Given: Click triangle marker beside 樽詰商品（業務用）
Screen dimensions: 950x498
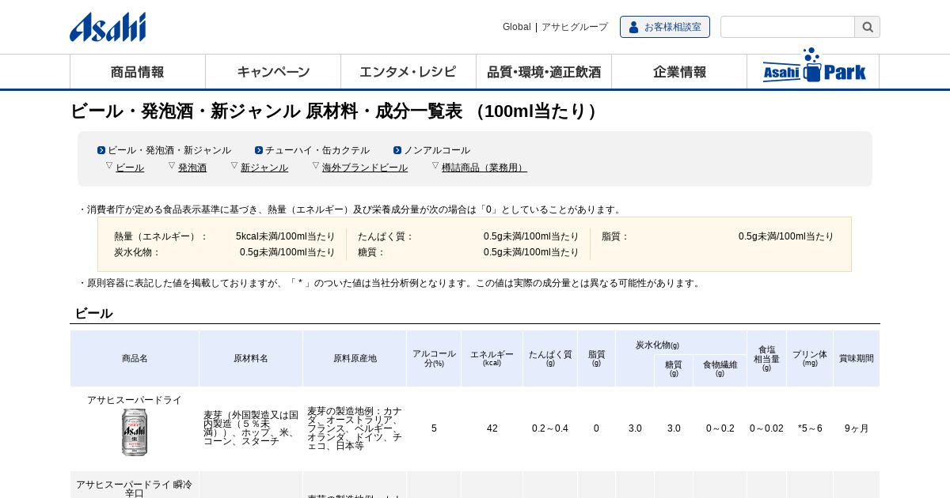Looking at the screenshot, I should (435, 165).
